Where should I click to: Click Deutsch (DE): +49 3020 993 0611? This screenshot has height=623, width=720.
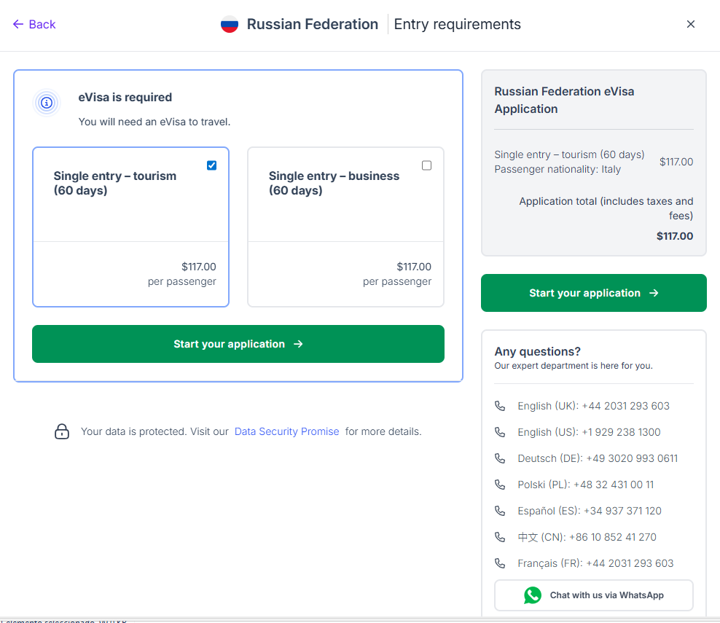[598, 458]
